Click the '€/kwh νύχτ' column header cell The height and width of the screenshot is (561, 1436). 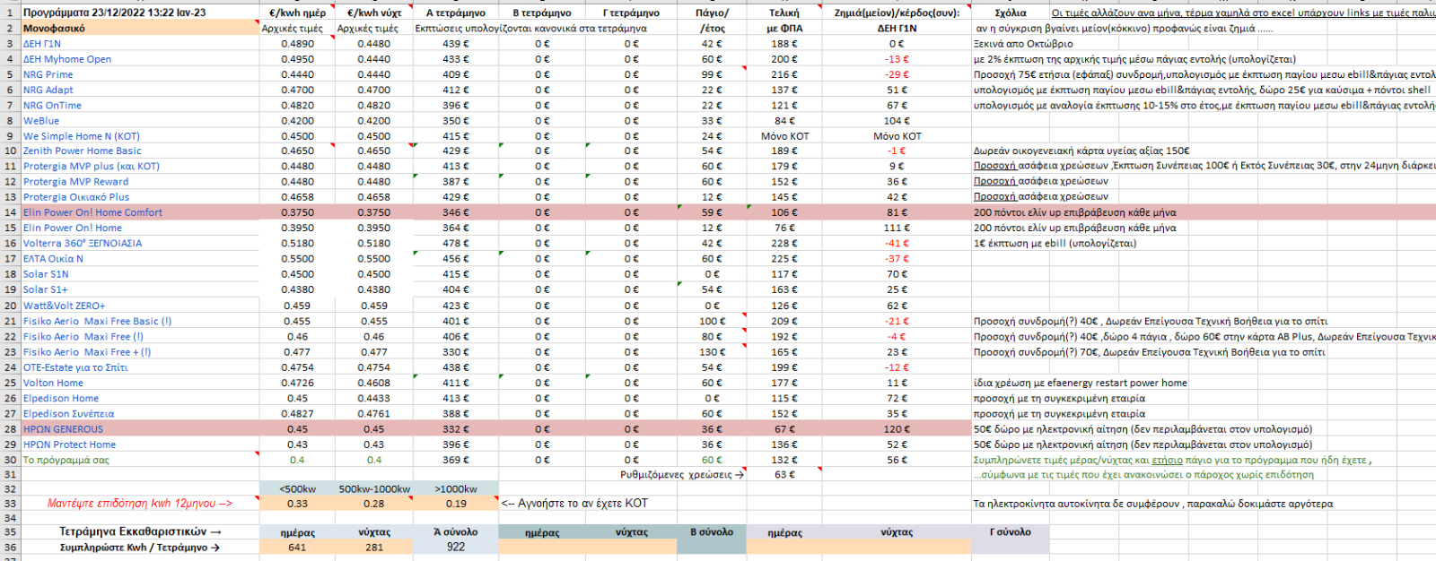[x=374, y=13]
